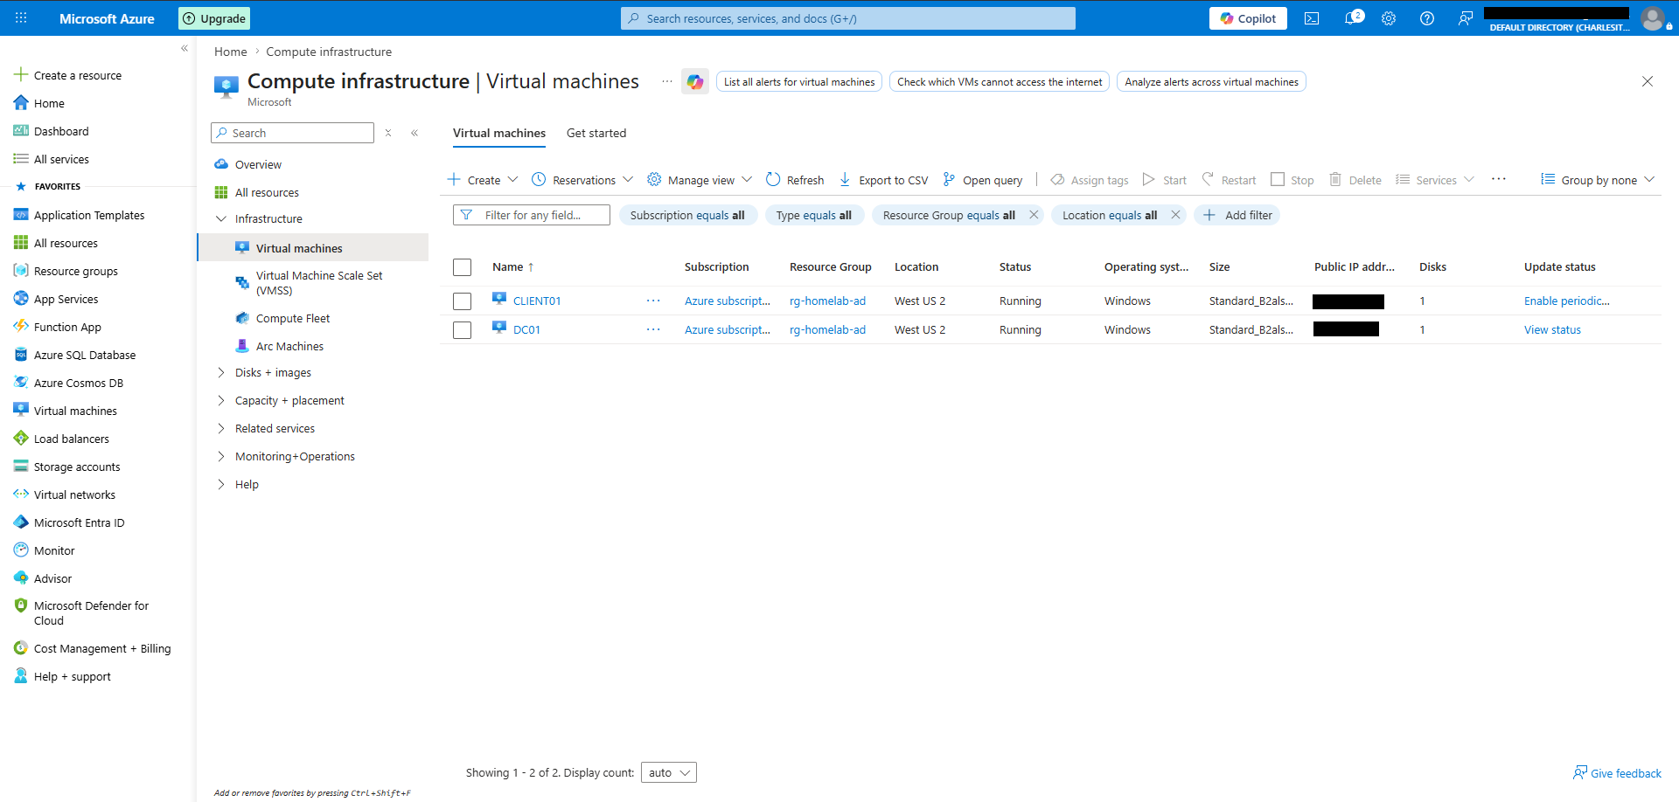The height and width of the screenshot is (802, 1679).
Task: Open Microsoft Defender for Cloud
Action: pos(91,612)
